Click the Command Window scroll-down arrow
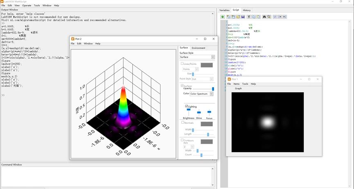This screenshot has width=354, height=189. [212, 185]
